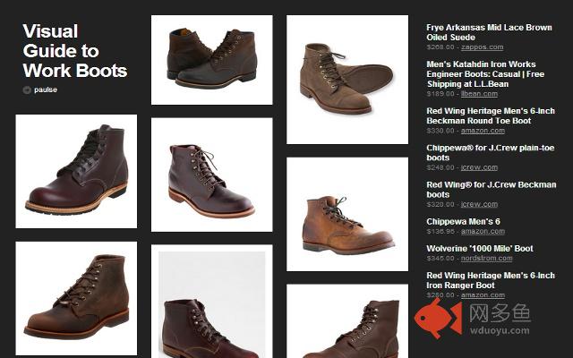
Task: Open the brown boot thumbnail in bottom-left column
Action: point(76,298)
